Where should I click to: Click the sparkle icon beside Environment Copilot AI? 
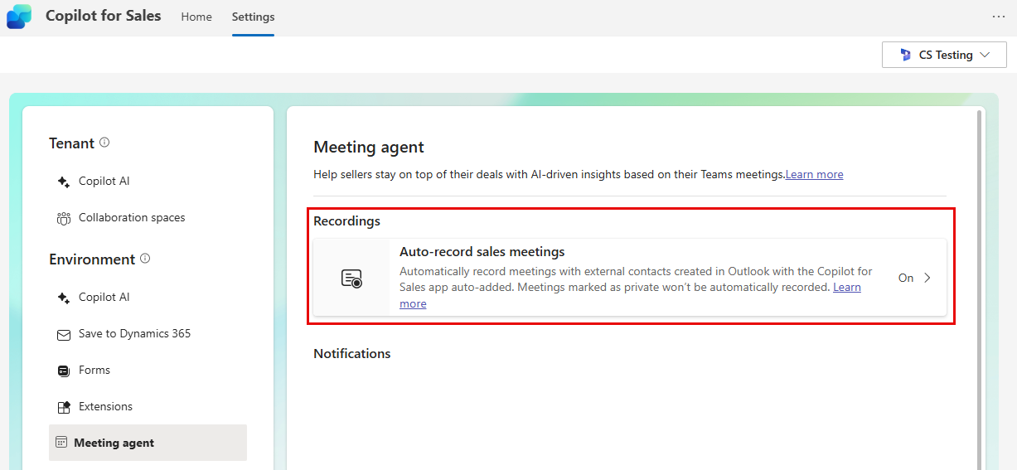click(x=64, y=298)
